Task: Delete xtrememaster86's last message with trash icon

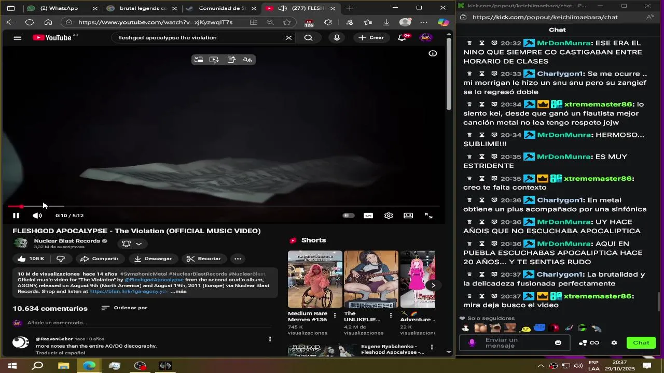Action: pos(469,296)
